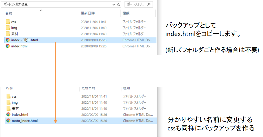Select the css folder name in upper list
This screenshot has height=137, width=263.
[x=14, y=22]
